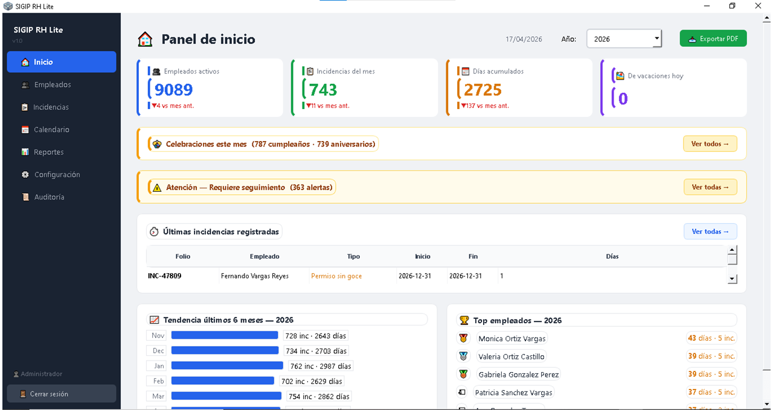
Task: Click the trend chart icon beside Tendencia
Action: click(x=154, y=320)
